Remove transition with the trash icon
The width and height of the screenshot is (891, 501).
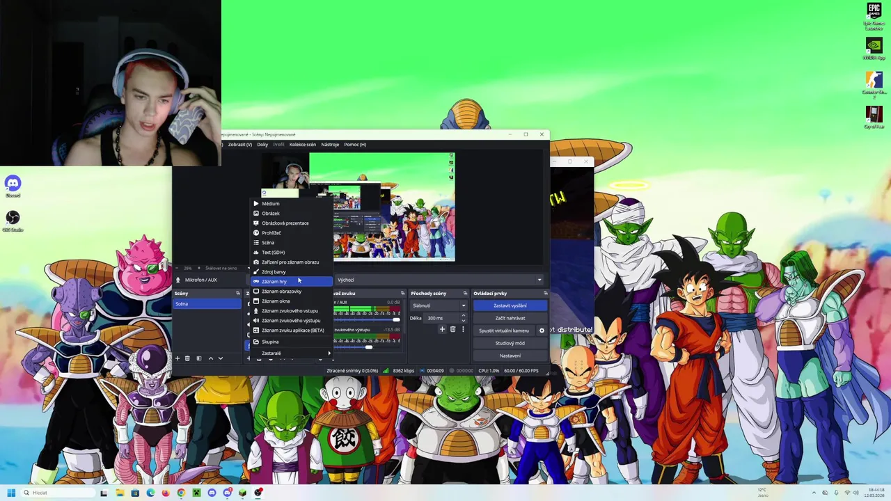[452, 329]
